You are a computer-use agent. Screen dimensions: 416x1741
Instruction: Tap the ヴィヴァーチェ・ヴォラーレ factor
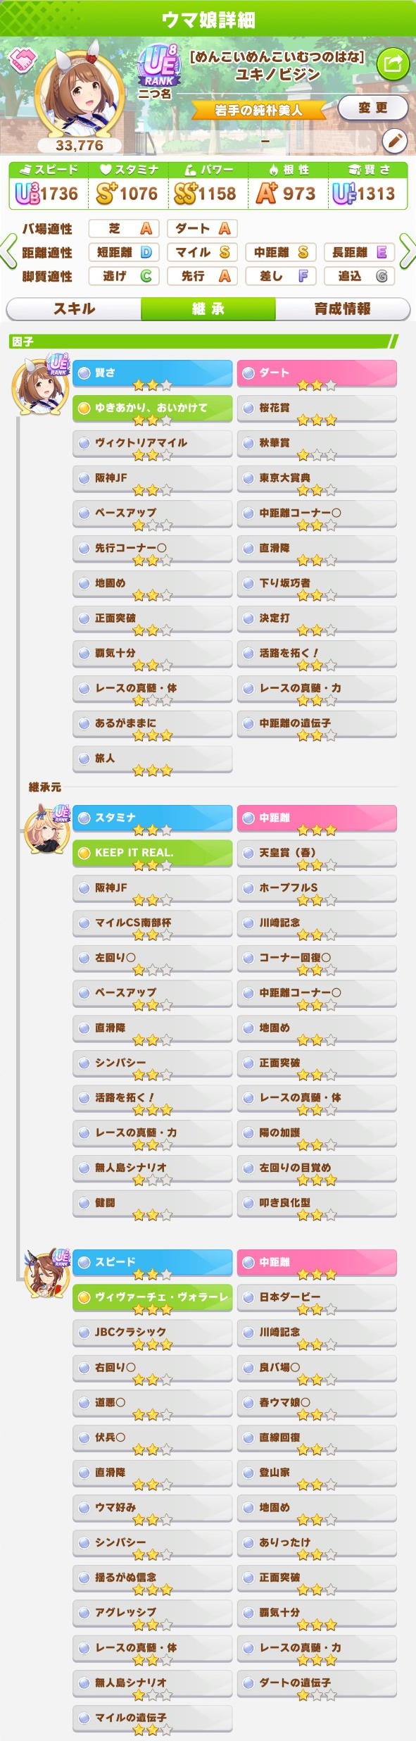click(x=152, y=1297)
